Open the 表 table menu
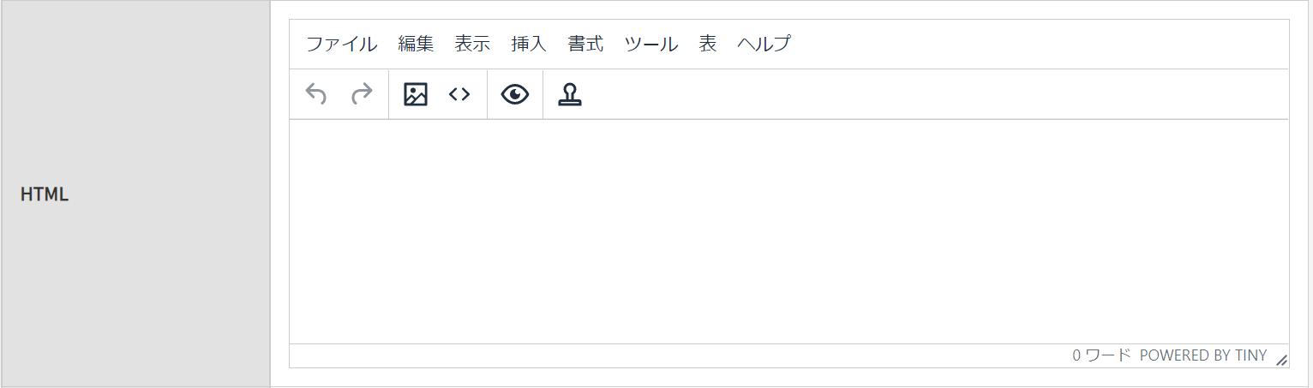1313x388 pixels. coord(707,44)
